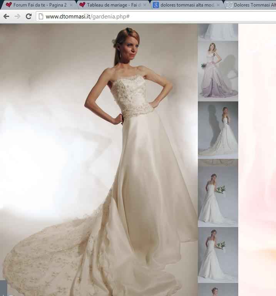
Task: Open lower thumbnail of bride holding bouquet
Action: pyautogui.click(x=218, y=254)
